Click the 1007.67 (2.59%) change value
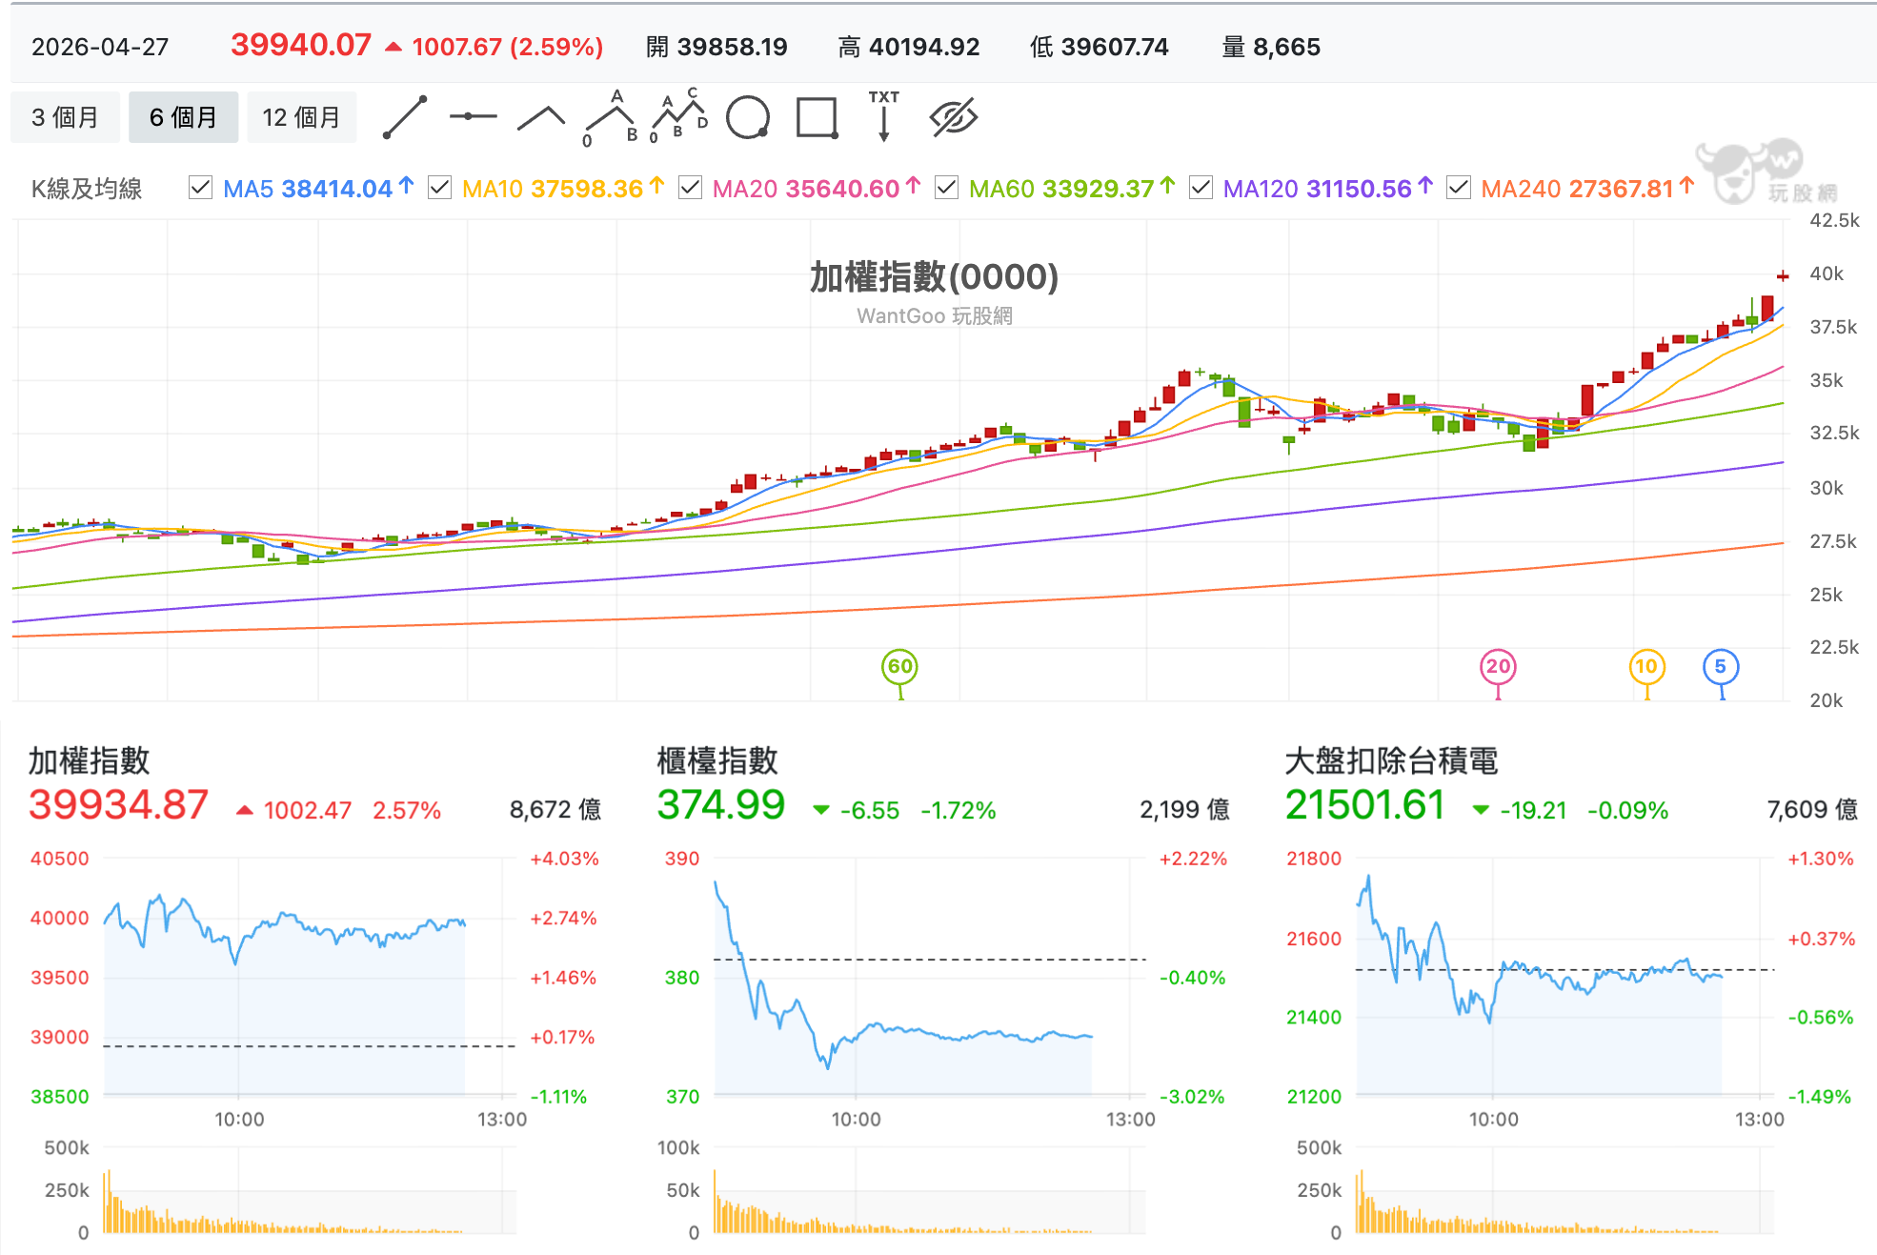The height and width of the screenshot is (1255, 1877). click(x=507, y=47)
